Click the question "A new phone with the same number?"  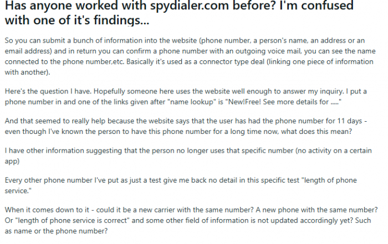(316, 210)
